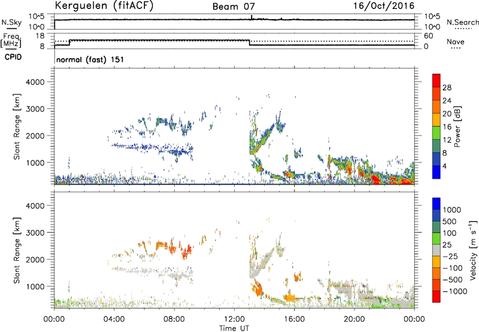Screen dimensions: 479x332
Task: Select the '3000' tick of the power panel
Action: pos(35,109)
